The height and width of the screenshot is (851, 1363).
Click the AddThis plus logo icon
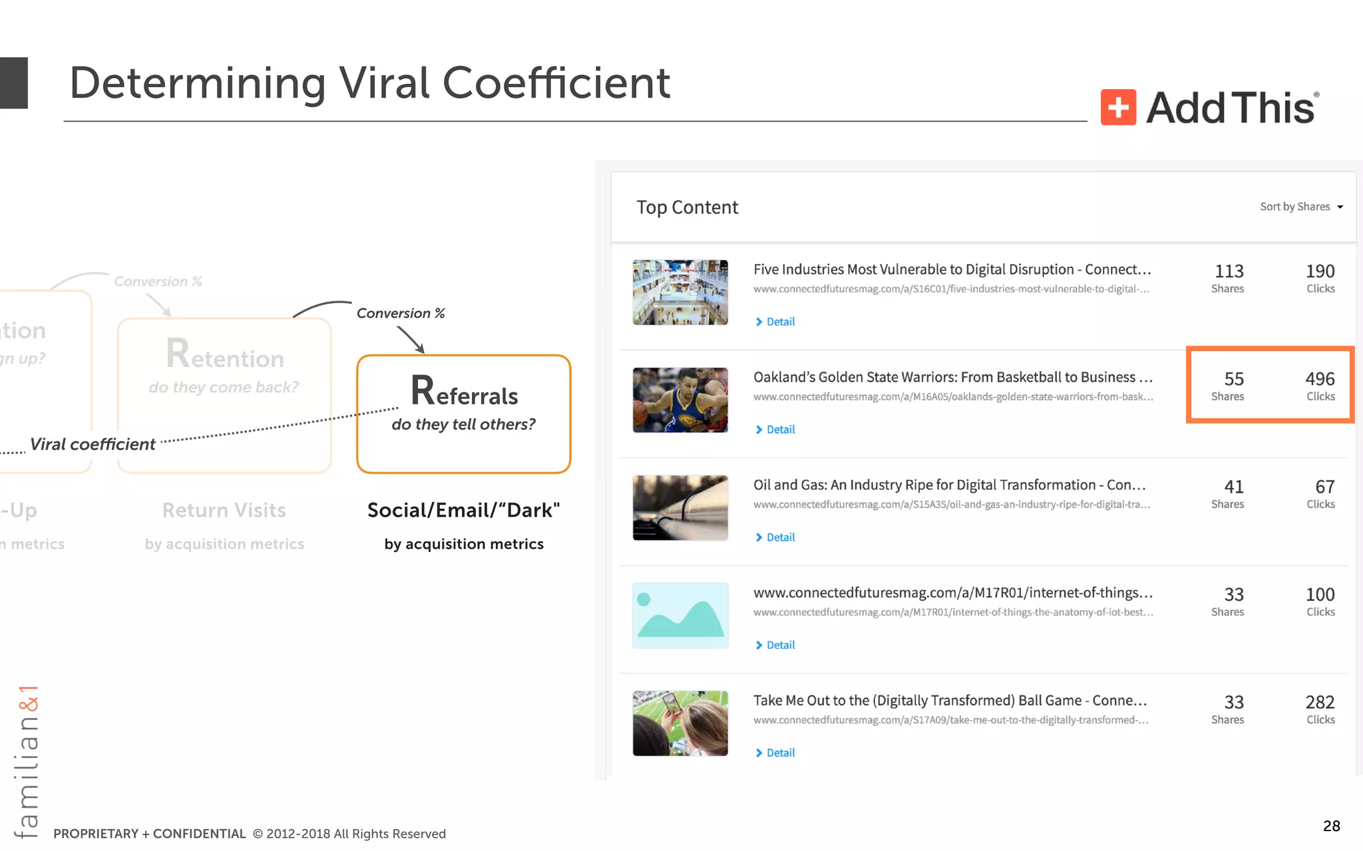tap(1118, 107)
